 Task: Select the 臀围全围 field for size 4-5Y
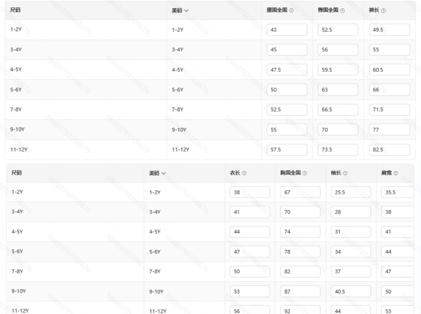point(338,70)
